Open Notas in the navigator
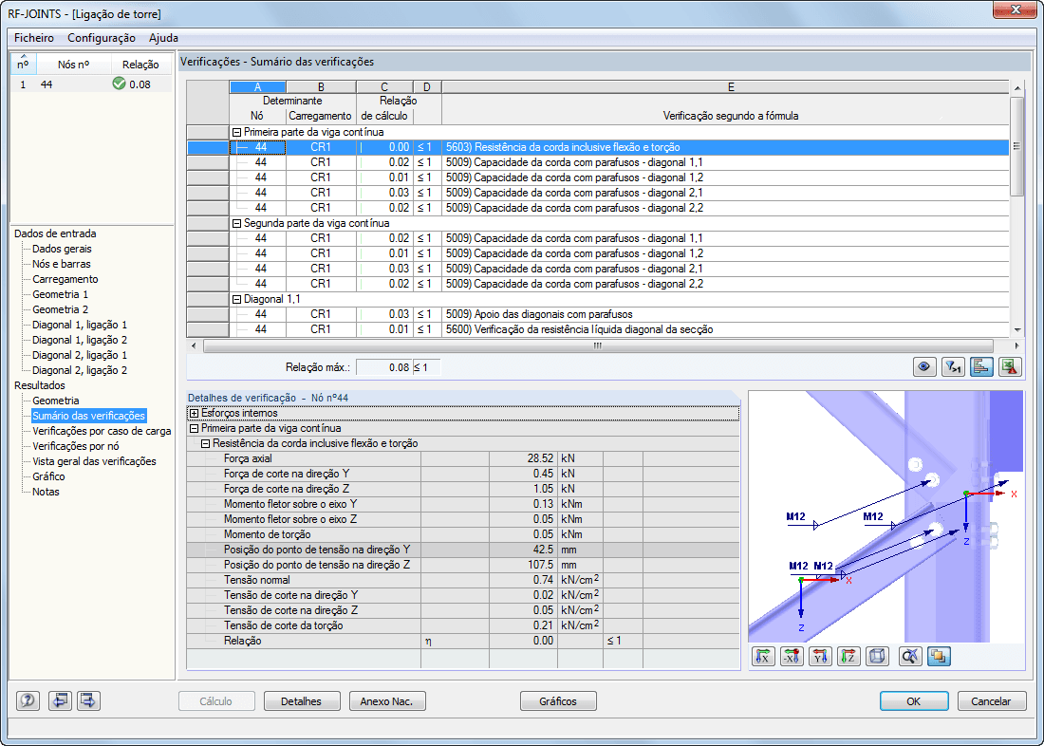 [x=46, y=493]
